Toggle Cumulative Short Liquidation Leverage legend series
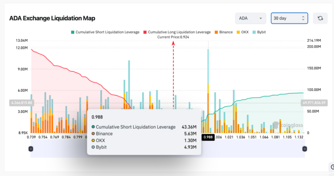The height and width of the screenshot is (176, 334). (x=105, y=32)
